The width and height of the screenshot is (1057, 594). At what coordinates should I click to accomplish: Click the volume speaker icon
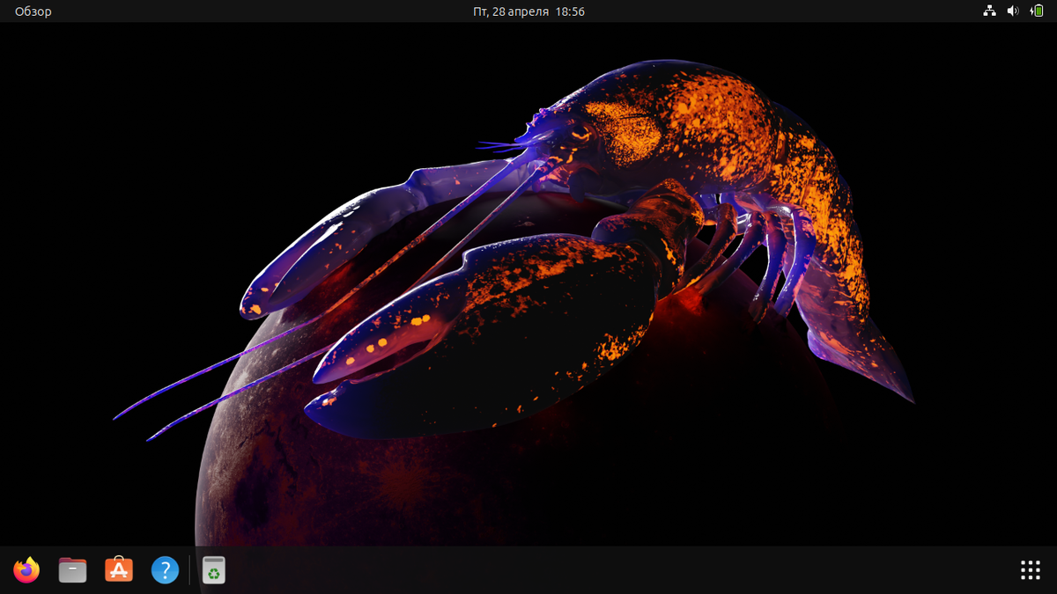click(x=1013, y=11)
